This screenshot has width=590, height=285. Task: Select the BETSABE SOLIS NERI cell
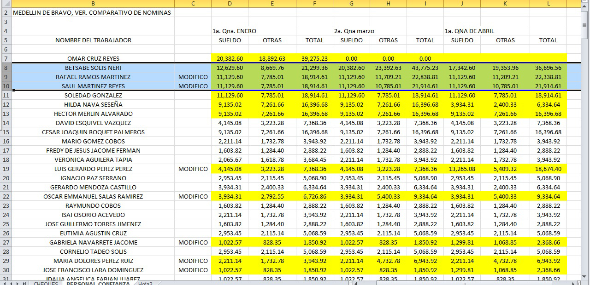tap(93, 68)
